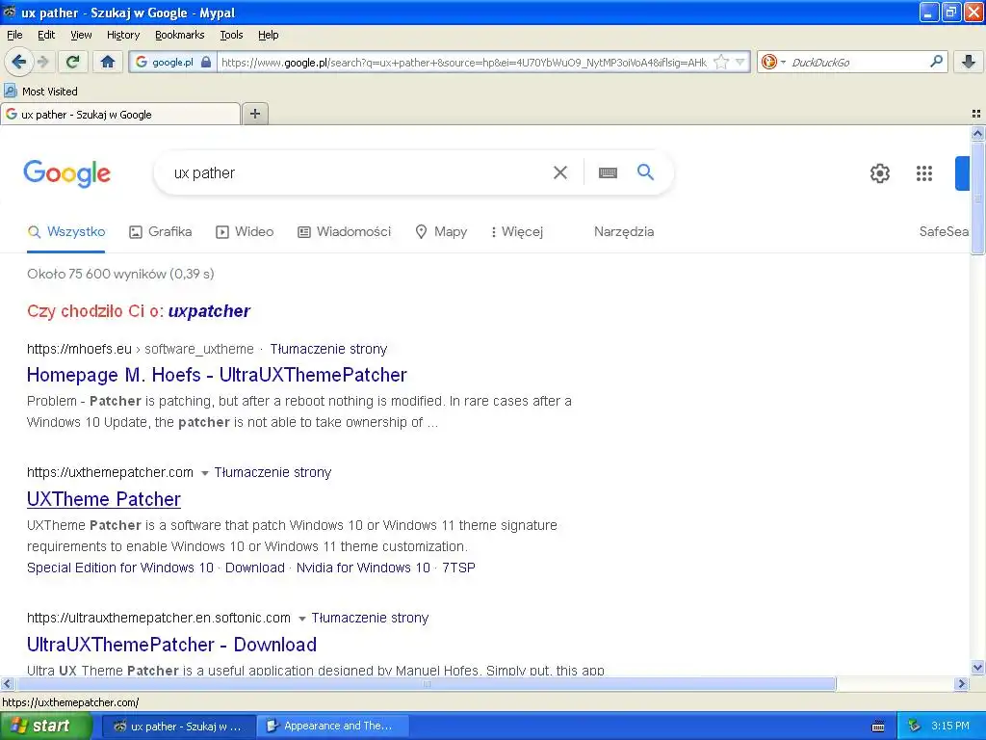
Task: Open Special Edition for Windows 10 sitelink
Action: coord(120,568)
